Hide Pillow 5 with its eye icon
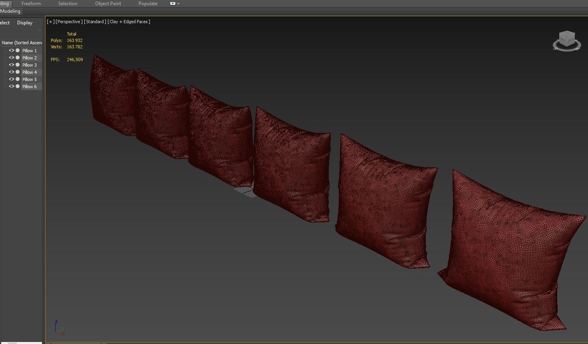Viewport: 588px width, 344px height. (x=11, y=79)
